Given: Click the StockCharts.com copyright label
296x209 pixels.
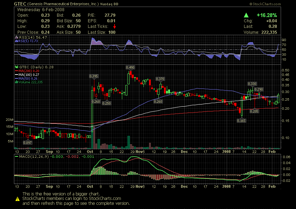Looking at the screenshot, I should click(265, 4).
